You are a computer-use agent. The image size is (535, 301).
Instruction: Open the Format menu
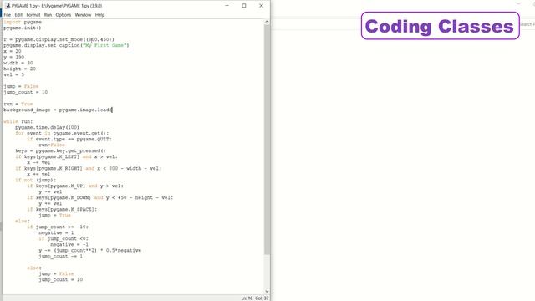pos(33,15)
